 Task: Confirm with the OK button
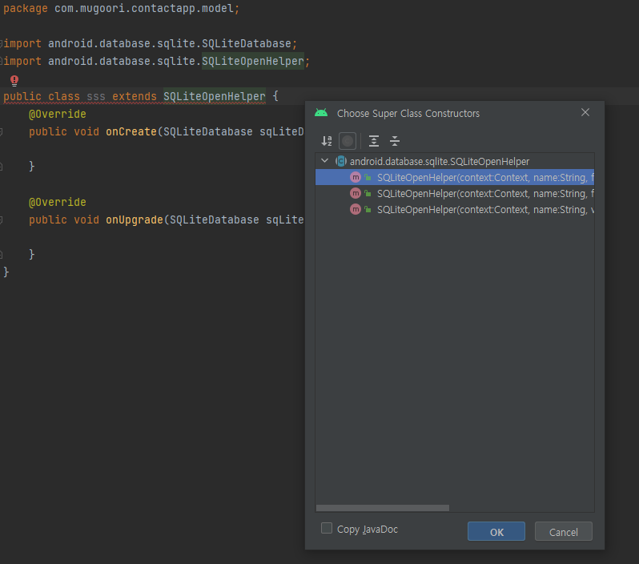(496, 531)
